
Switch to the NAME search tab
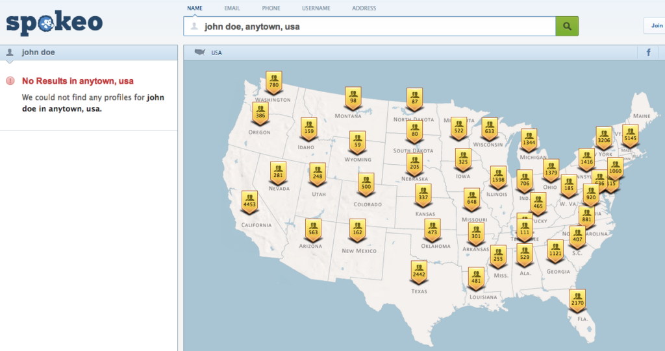click(195, 8)
